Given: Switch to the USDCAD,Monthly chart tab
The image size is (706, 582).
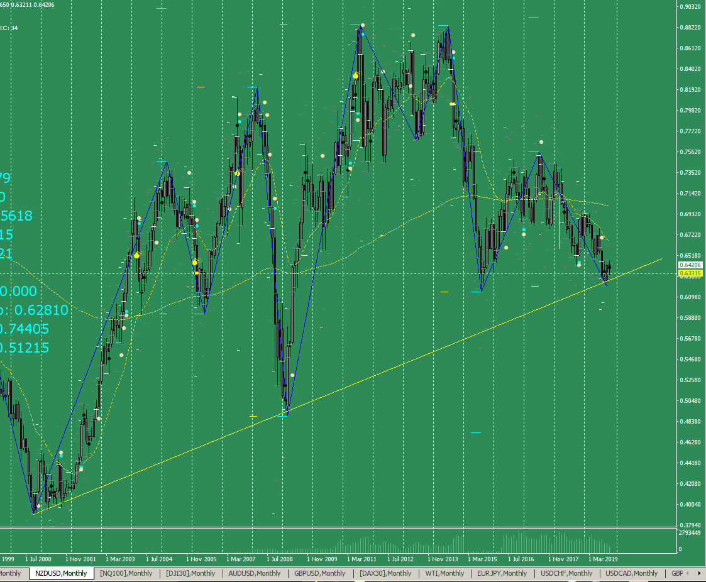Looking at the screenshot, I should pos(631,573).
